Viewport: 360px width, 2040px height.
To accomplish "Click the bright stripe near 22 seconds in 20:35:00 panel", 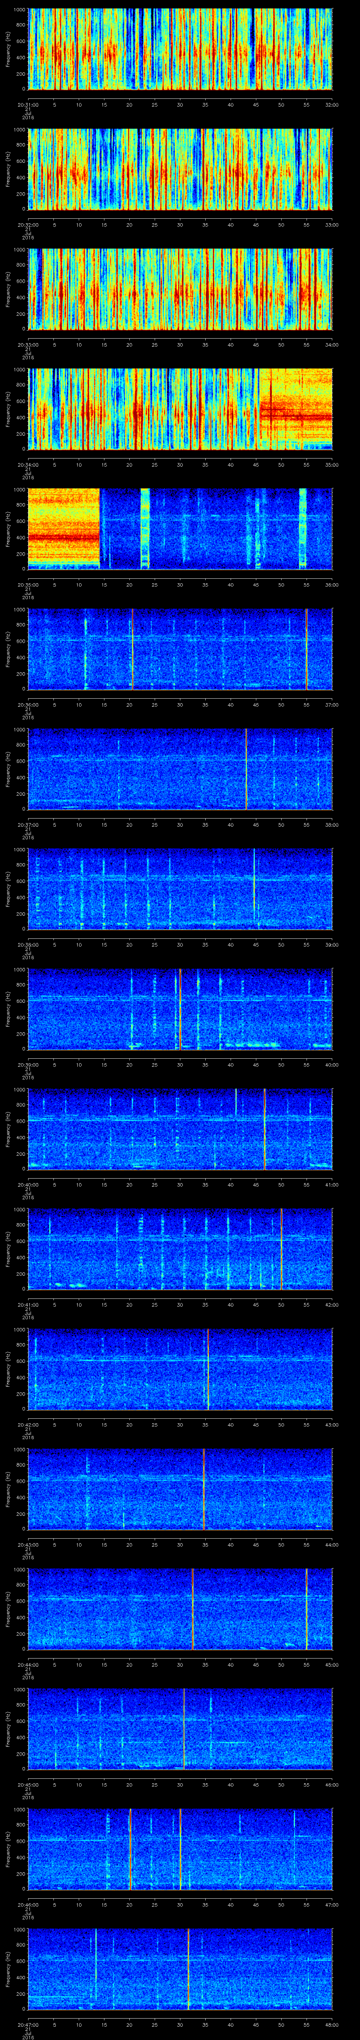I will pyautogui.click(x=145, y=529).
